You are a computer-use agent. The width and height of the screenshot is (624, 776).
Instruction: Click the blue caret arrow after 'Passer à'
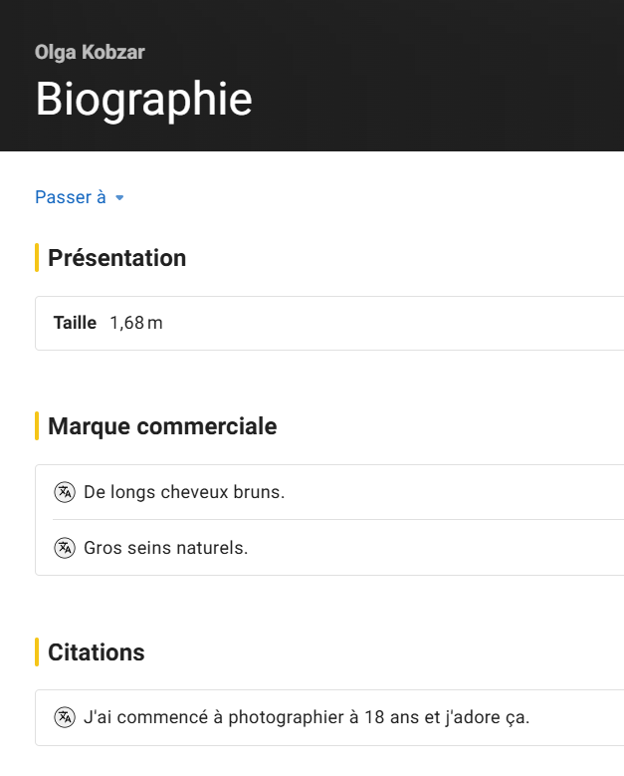point(119,198)
